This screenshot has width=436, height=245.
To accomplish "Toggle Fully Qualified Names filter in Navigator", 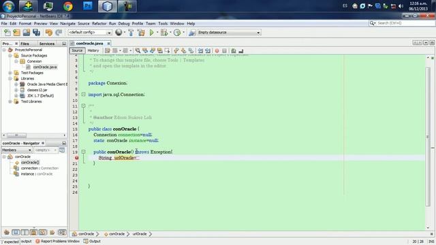I will [x=52, y=232].
